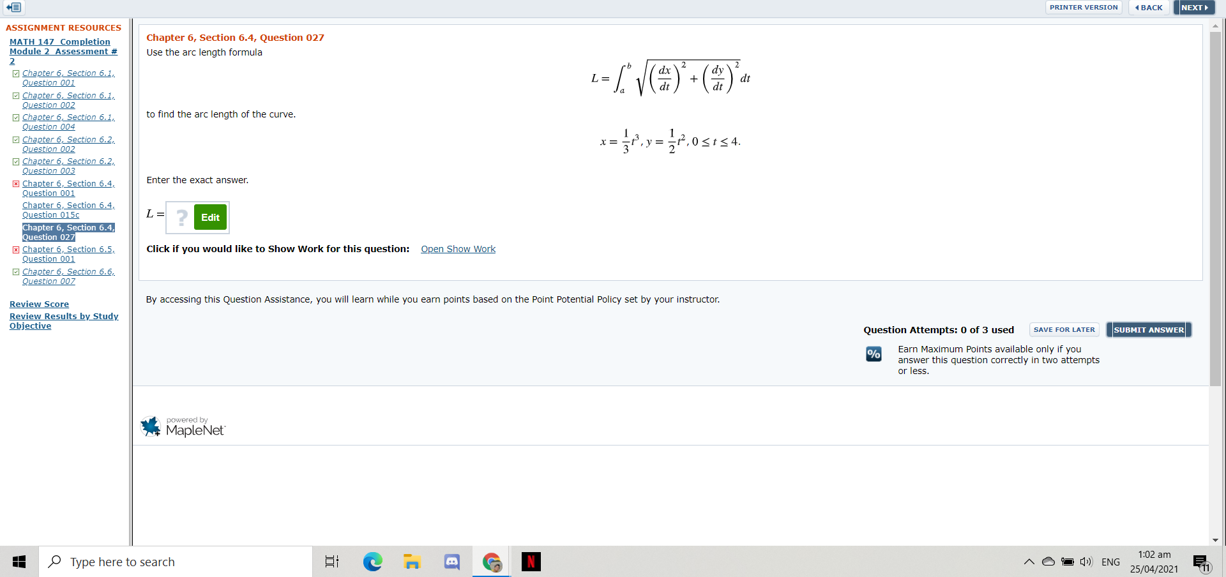Click the red X beside Section 6.4 Question 001

tap(15, 183)
